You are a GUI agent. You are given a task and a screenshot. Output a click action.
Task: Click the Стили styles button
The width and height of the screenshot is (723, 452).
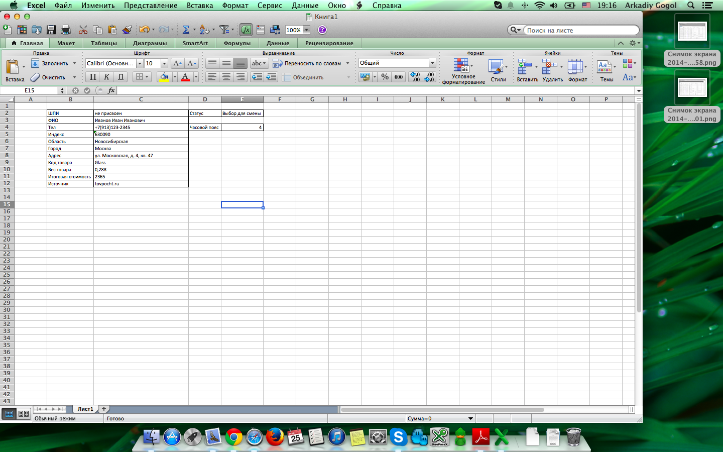[x=498, y=71]
